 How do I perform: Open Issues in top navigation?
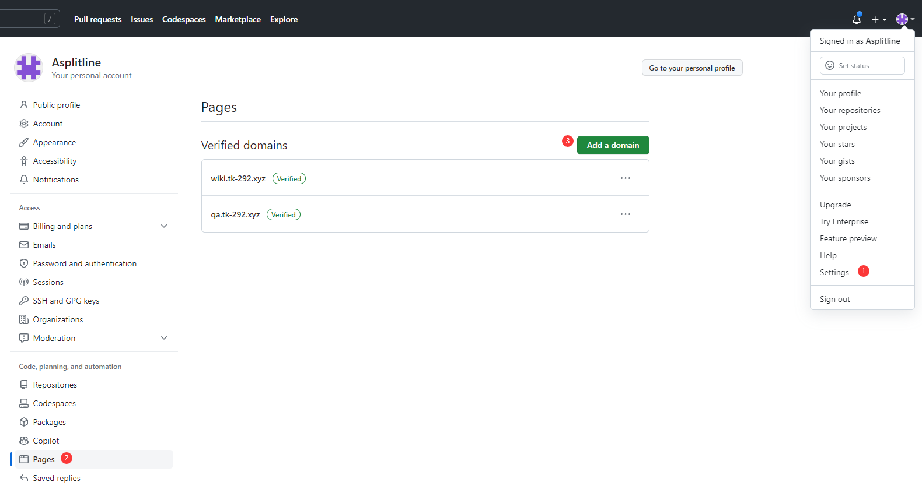coord(142,19)
